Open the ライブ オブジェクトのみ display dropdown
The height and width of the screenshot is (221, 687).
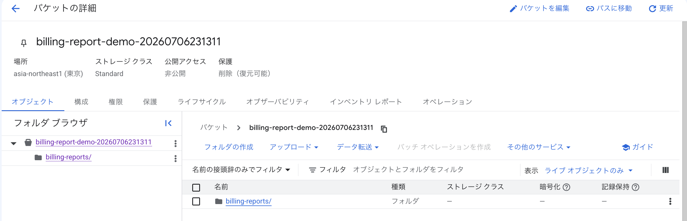589,170
